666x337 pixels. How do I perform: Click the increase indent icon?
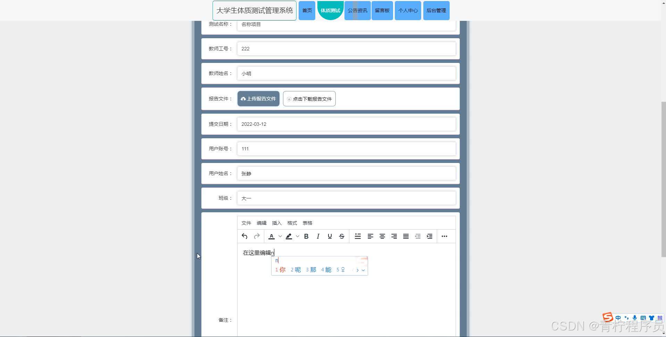pyautogui.click(x=430, y=236)
